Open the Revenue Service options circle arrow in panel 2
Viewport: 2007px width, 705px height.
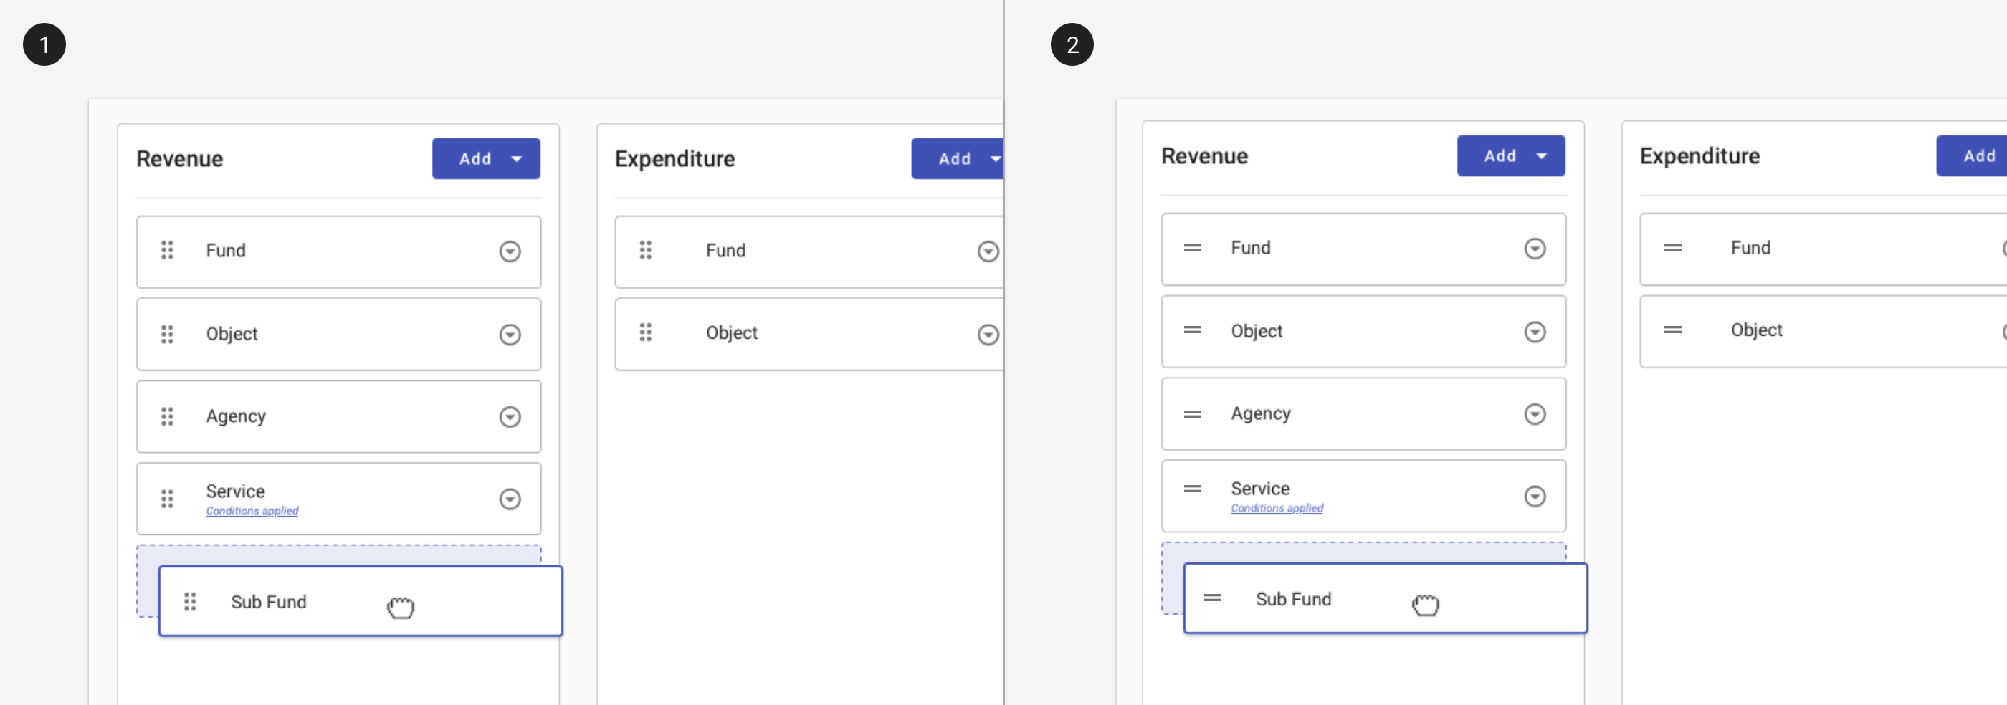[1534, 497]
